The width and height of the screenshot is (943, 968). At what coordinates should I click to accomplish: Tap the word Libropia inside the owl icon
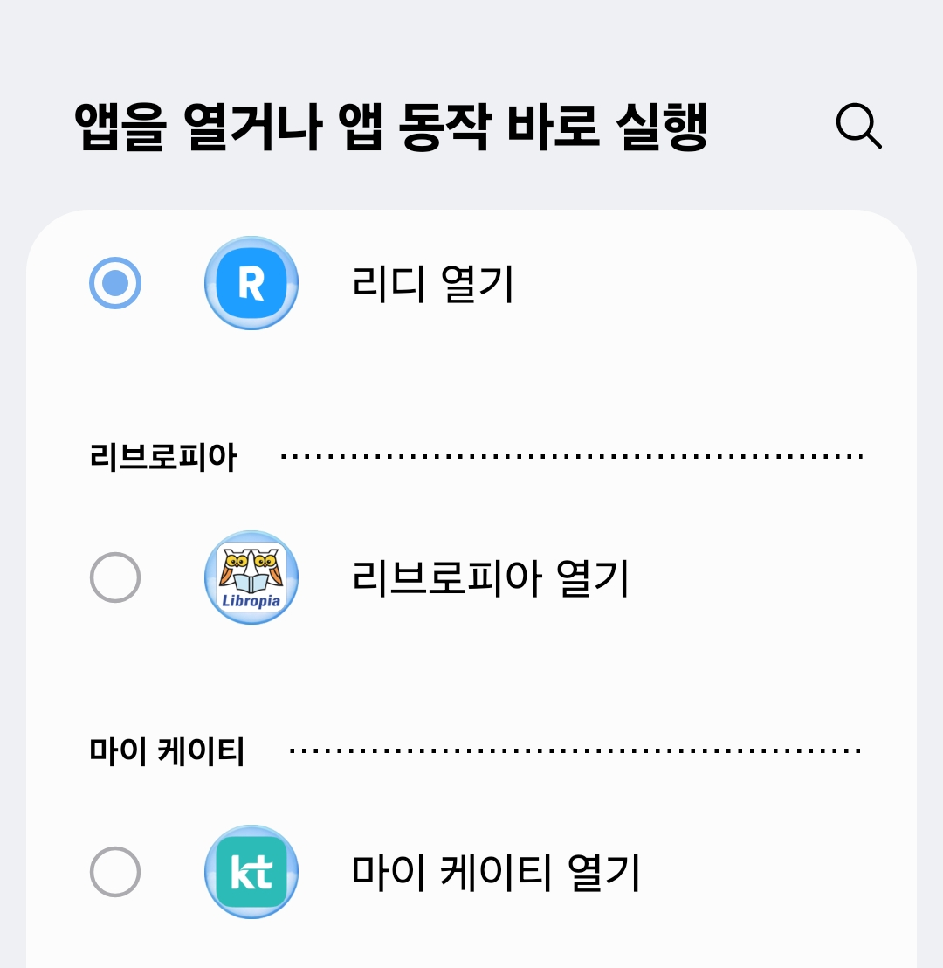coord(251,601)
